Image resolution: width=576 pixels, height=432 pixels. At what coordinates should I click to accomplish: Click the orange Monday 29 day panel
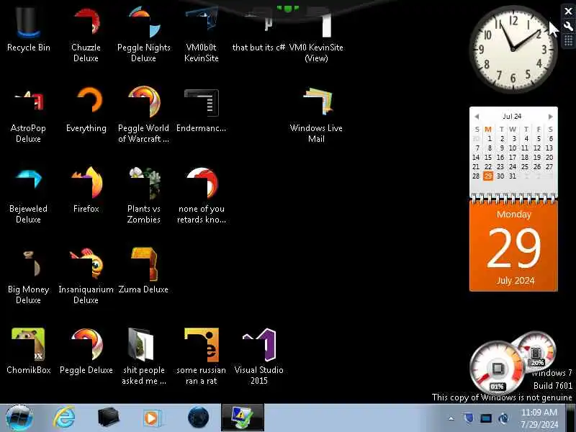pos(513,246)
